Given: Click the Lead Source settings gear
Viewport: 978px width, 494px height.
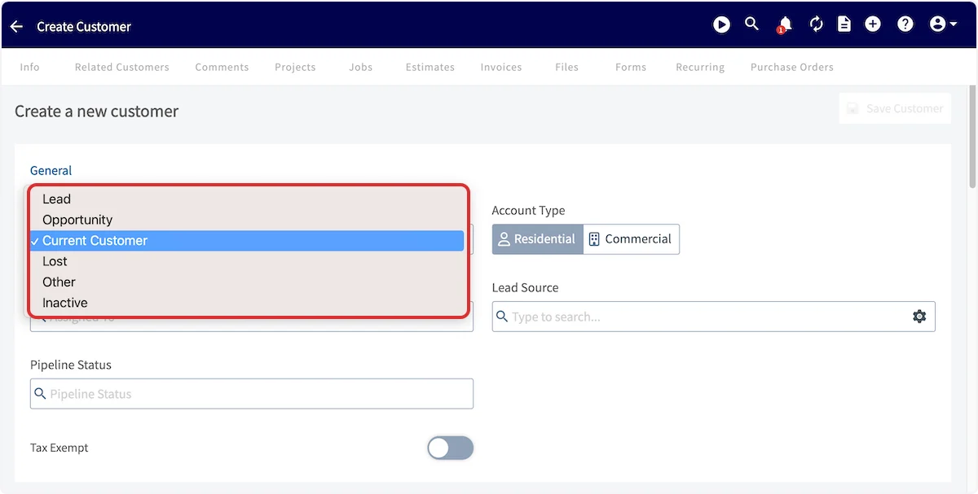Looking at the screenshot, I should click(919, 317).
